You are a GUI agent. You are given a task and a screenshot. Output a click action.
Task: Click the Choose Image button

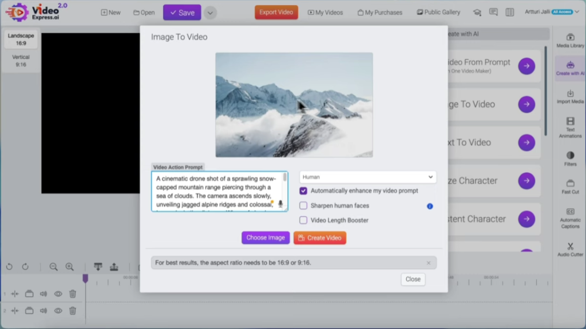coord(266,238)
